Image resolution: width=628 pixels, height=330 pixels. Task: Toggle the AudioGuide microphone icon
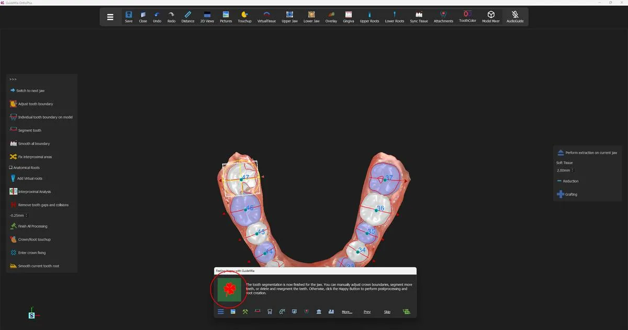[x=515, y=17]
